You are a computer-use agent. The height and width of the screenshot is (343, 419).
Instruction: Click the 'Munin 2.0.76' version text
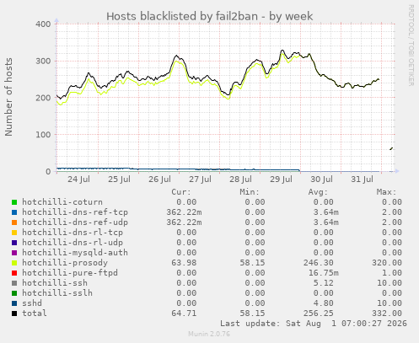pyautogui.click(x=209, y=334)
